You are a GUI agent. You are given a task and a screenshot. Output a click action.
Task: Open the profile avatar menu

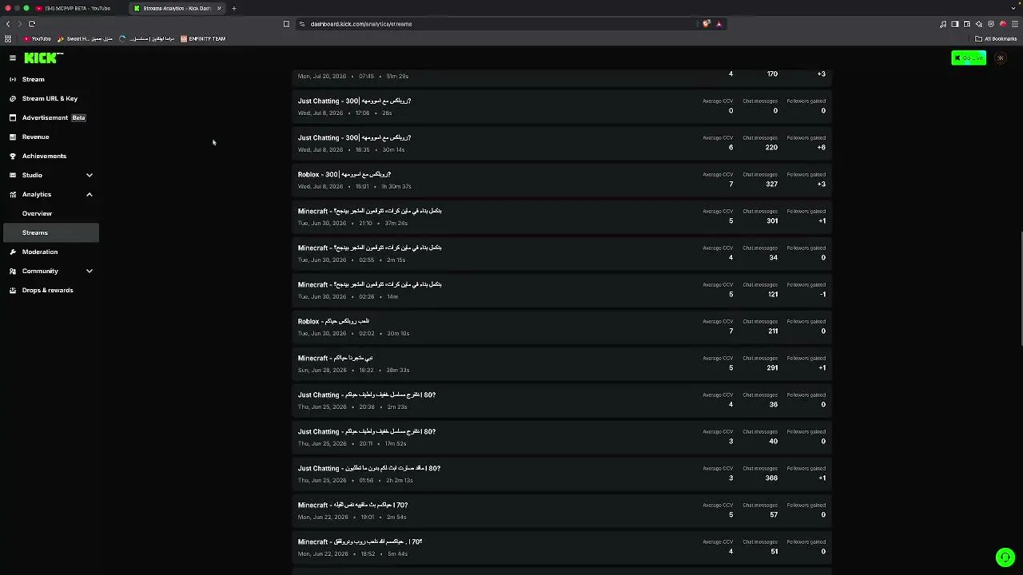click(x=1001, y=57)
